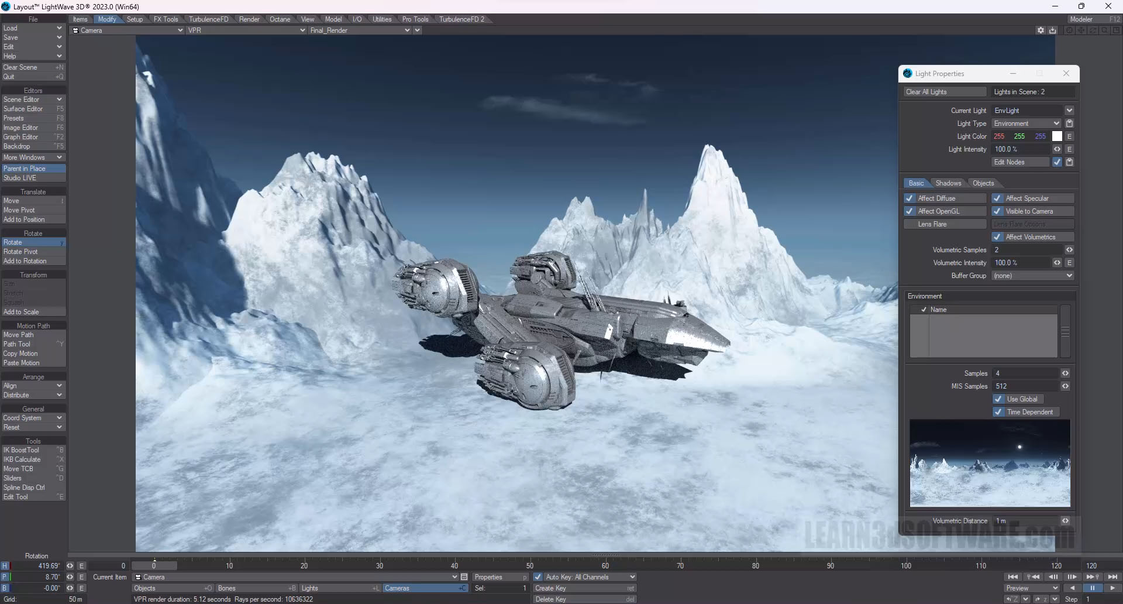Click the environment preview thumbnail
The image size is (1123, 604).
pos(989,463)
